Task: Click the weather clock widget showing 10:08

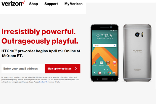Action: point(105,36)
